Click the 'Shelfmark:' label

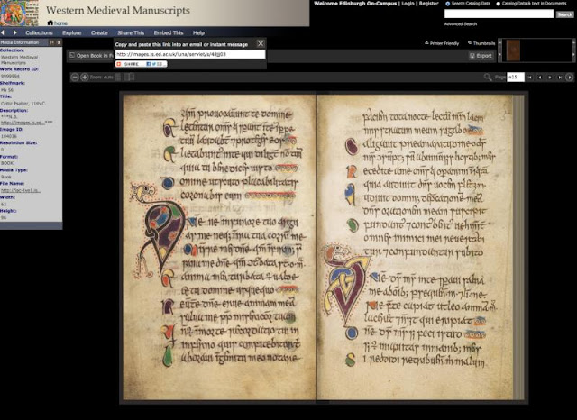pyautogui.click(x=13, y=83)
